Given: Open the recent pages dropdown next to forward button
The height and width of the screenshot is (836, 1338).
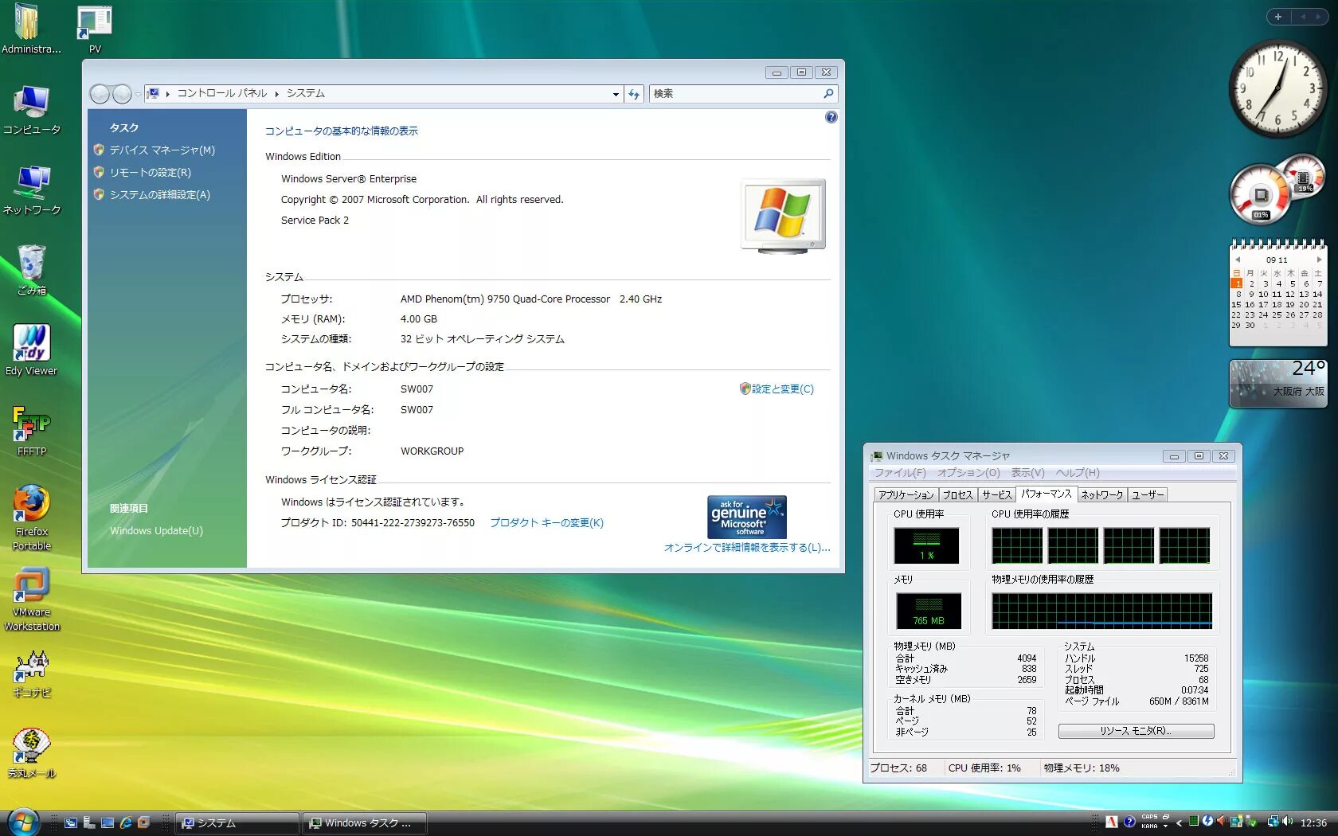Looking at the screenshot, I should pyautogui.click(x=138, y=94).
